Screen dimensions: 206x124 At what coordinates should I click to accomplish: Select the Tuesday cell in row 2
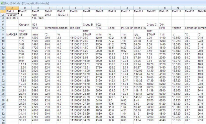[12, 15]
